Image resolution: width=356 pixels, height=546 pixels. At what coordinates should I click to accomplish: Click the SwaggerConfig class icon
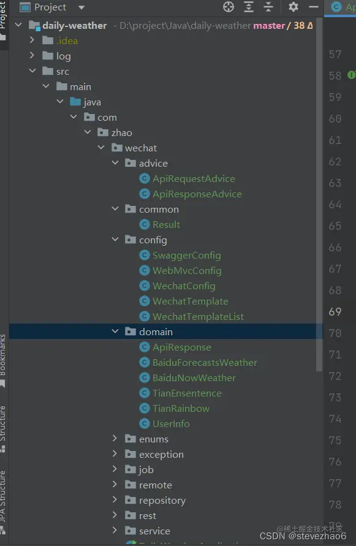click(x=144, y=256)
